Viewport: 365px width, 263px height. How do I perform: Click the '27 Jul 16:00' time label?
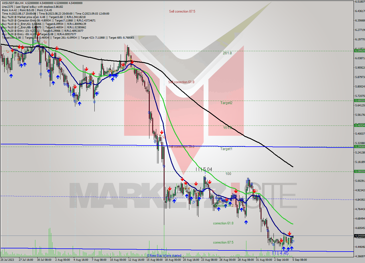pyautogui.click(x=26, y=260)
